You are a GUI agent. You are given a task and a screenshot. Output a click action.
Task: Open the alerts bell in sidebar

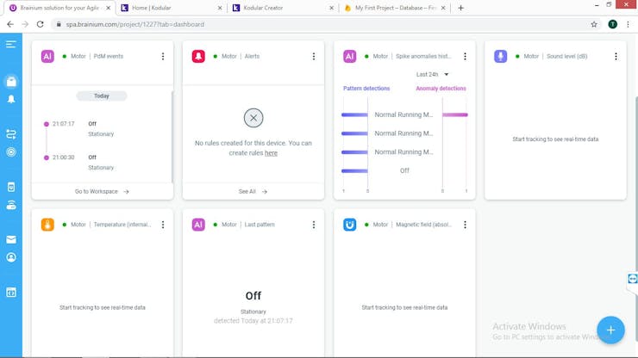[11, 99]
